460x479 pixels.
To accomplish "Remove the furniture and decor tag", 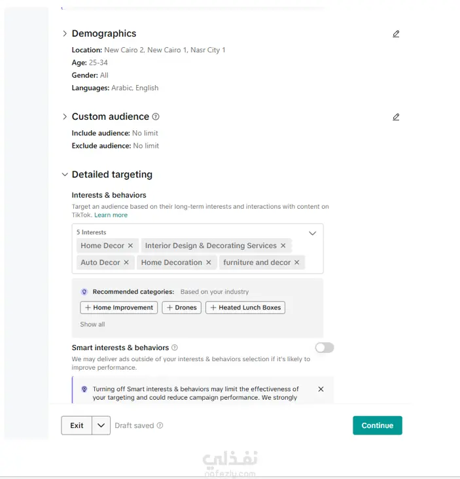I will 297,262.
